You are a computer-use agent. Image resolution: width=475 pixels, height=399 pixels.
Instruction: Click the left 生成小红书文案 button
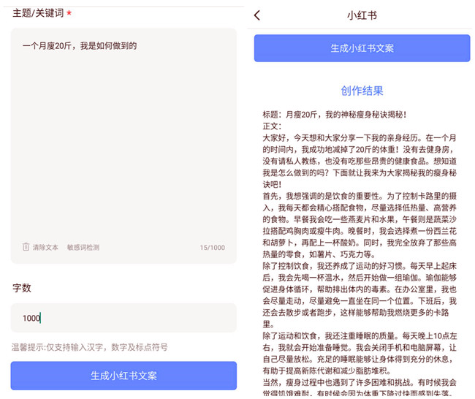[x=123, y=376]
